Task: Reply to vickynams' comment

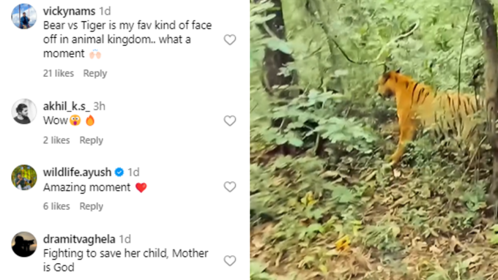Action: click(95, 73)
